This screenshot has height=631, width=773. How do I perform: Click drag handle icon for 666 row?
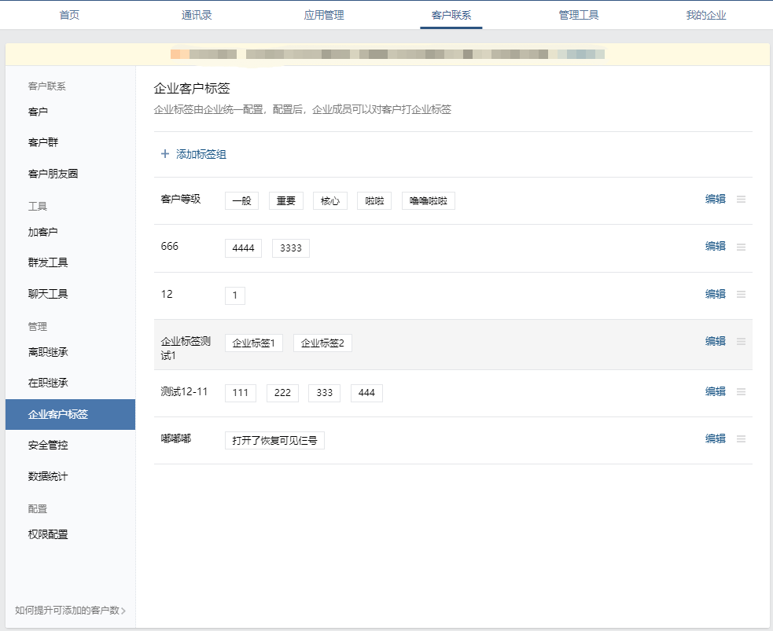741,247
